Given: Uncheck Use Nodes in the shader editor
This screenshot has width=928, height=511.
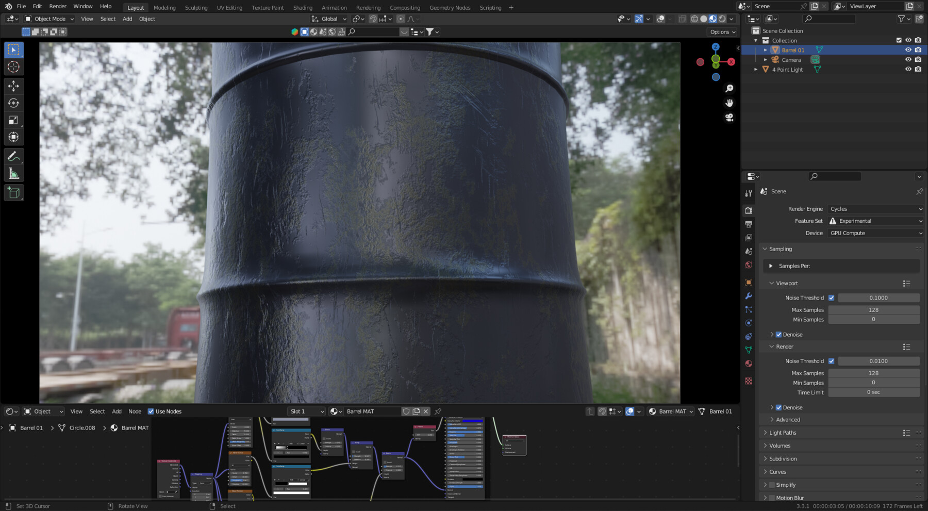Looking at the screenshot, I should click(151, 411).
